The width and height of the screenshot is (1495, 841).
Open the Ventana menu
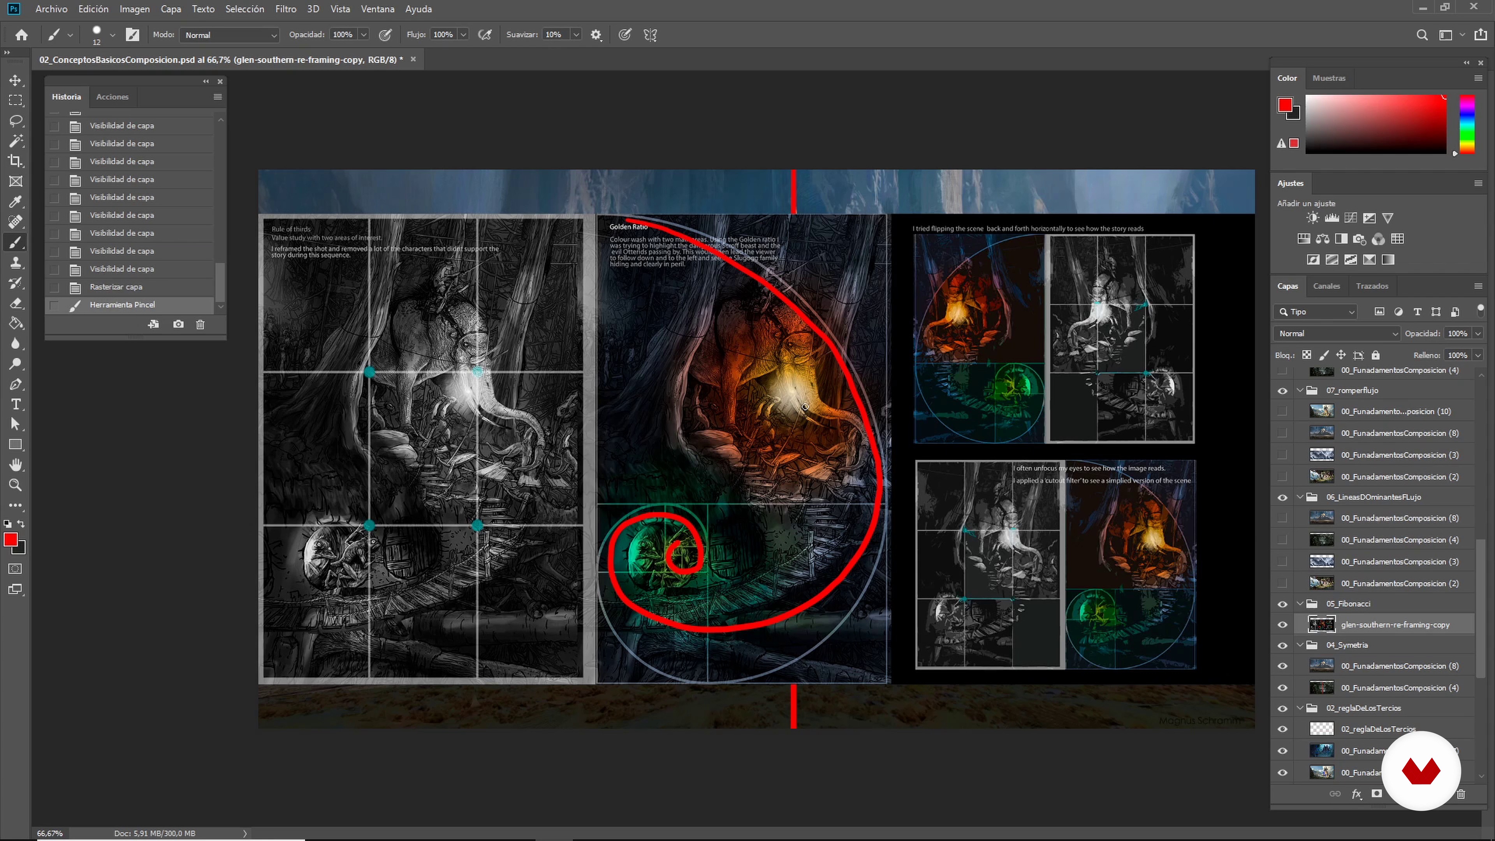[377, 9]
